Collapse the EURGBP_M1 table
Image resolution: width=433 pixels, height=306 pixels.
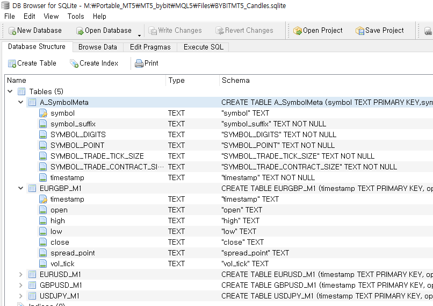point(21,188)
